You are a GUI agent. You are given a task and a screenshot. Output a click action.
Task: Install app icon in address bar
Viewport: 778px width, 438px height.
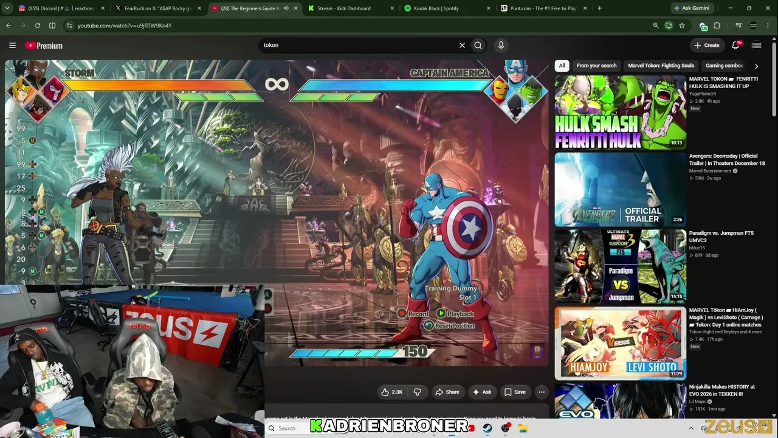(669, 26)
